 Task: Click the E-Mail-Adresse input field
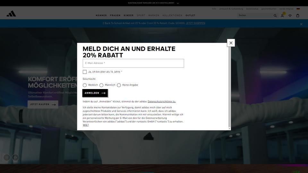[133, 63]
